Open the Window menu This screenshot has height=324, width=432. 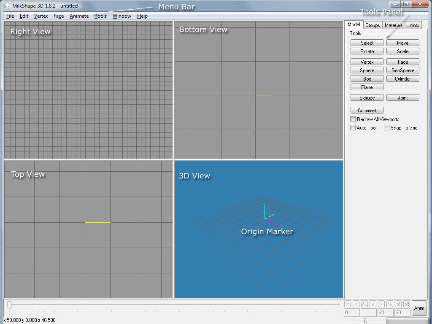122,16
